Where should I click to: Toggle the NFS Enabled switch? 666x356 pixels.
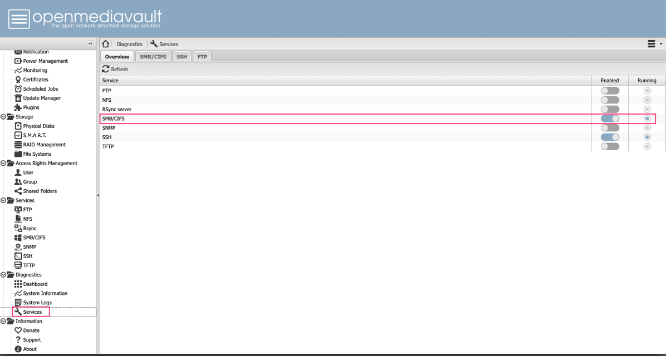pos(610,100)
